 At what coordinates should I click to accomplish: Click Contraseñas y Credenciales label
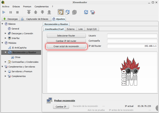coord(25,62)
